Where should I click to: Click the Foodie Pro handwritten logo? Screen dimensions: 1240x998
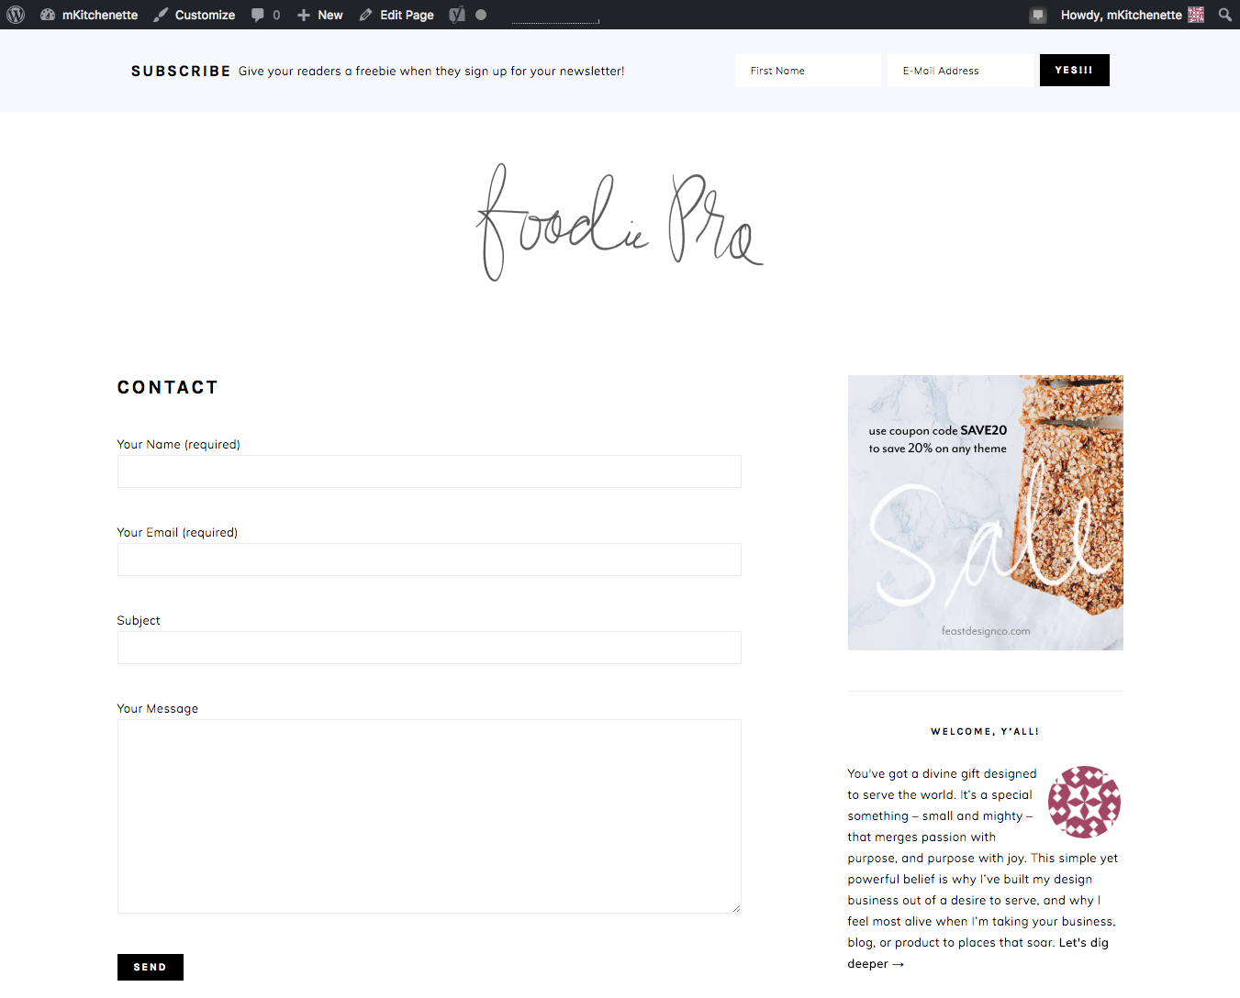(x=620, y=222)
